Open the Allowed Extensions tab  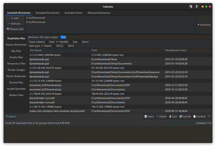(x=99, y=13)
